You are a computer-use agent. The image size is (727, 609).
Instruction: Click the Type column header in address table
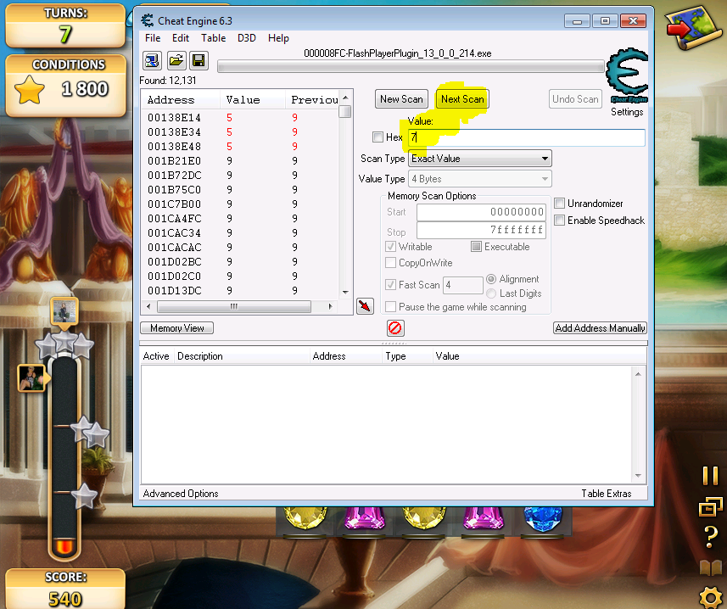point(407,356)
